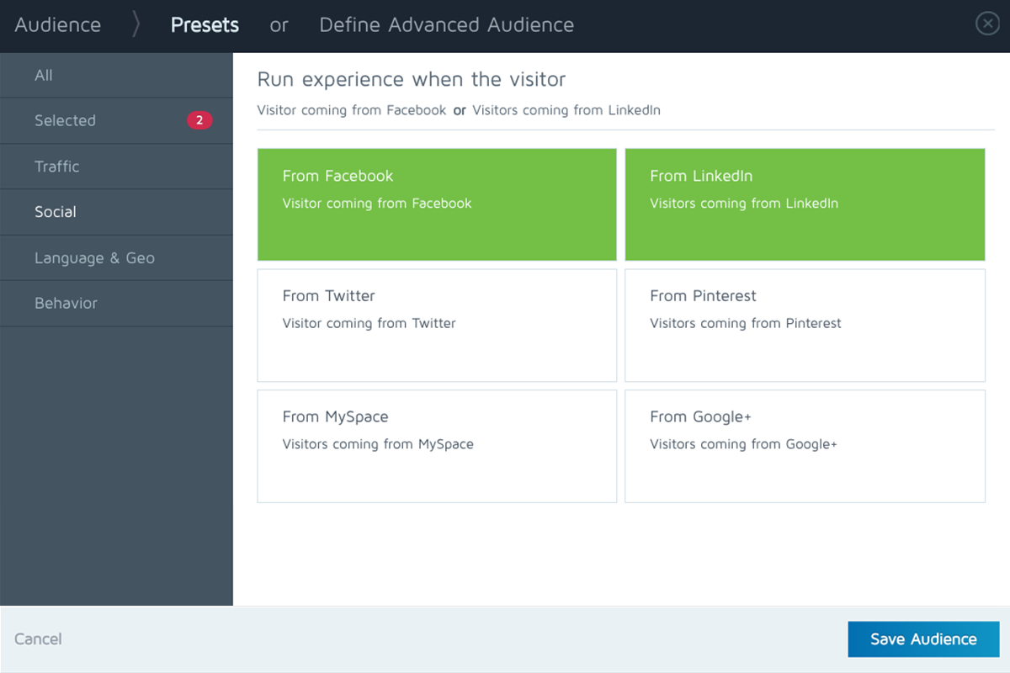
Task: Click the breadcrumb chevron after Audience
Action: coord(136,25)
